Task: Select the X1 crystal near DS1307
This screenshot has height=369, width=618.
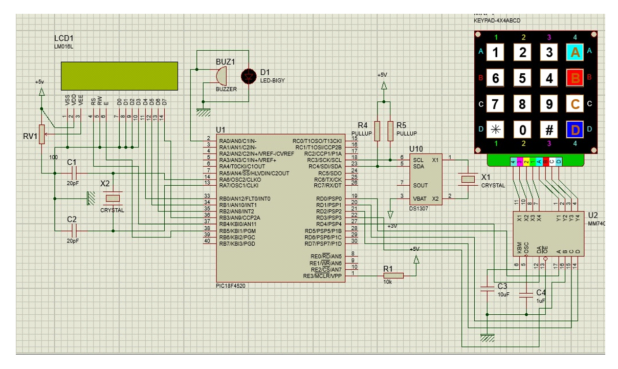Action: (x=469, y=178)
